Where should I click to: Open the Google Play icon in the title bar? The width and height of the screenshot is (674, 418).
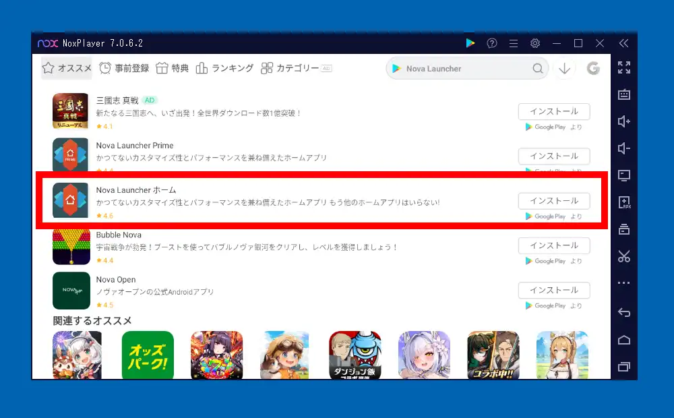point(470,43)
